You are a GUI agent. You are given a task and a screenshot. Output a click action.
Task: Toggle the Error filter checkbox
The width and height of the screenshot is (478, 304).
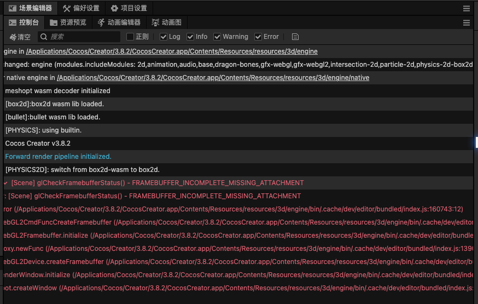click(x=258, y=37)
